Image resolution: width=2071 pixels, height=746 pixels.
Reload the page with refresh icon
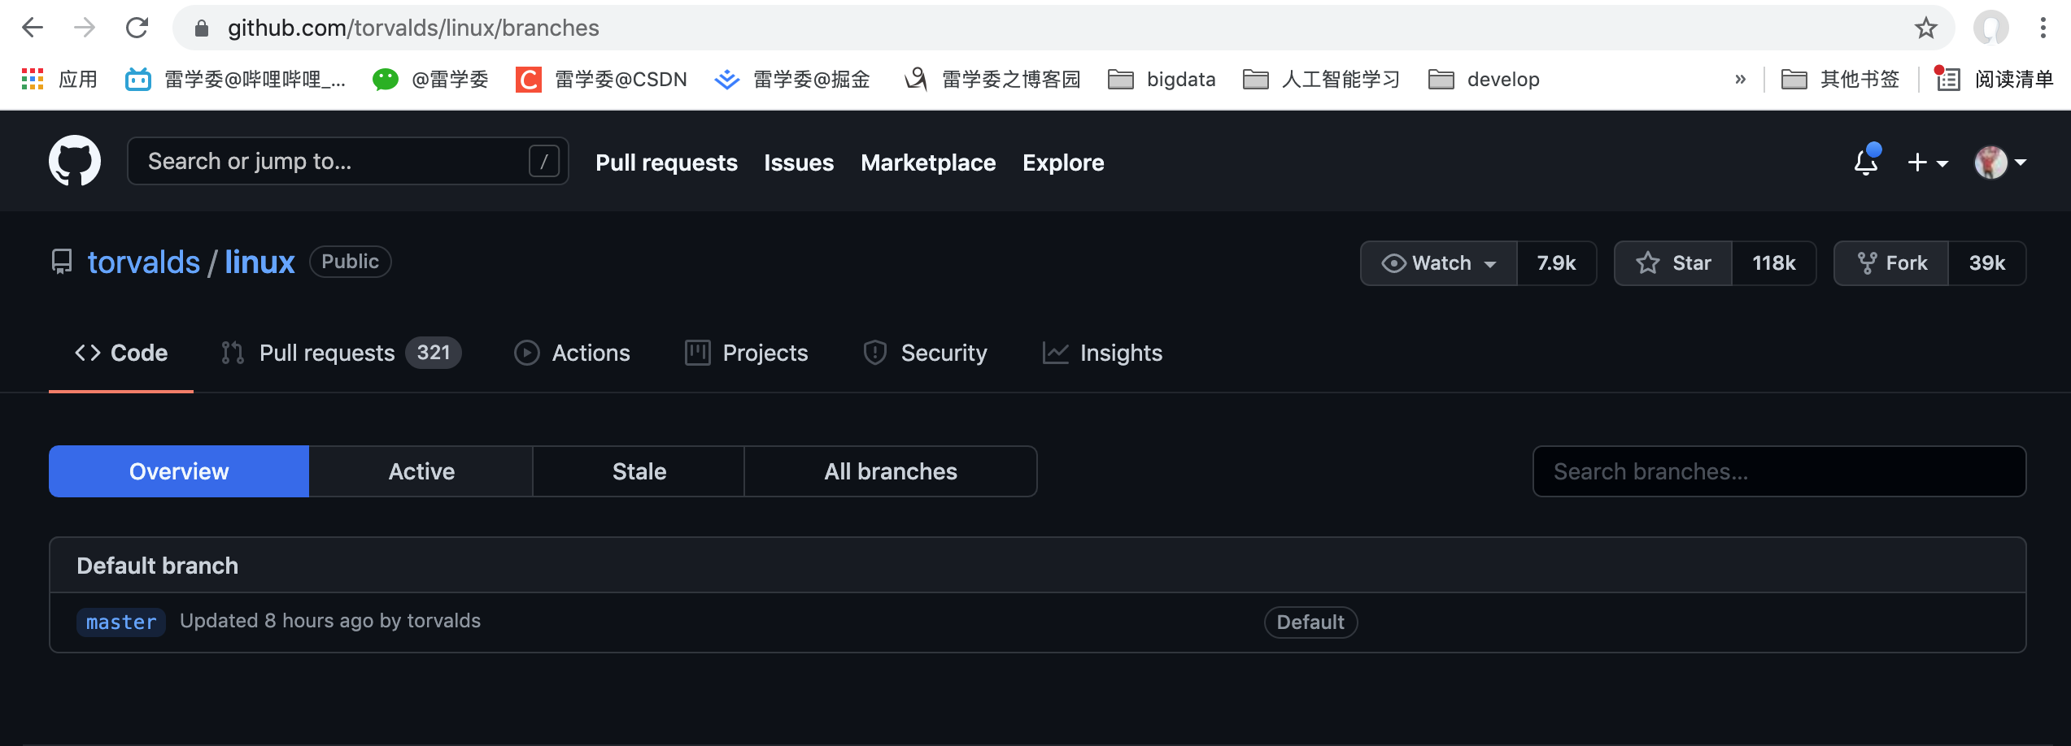[137, 28]
